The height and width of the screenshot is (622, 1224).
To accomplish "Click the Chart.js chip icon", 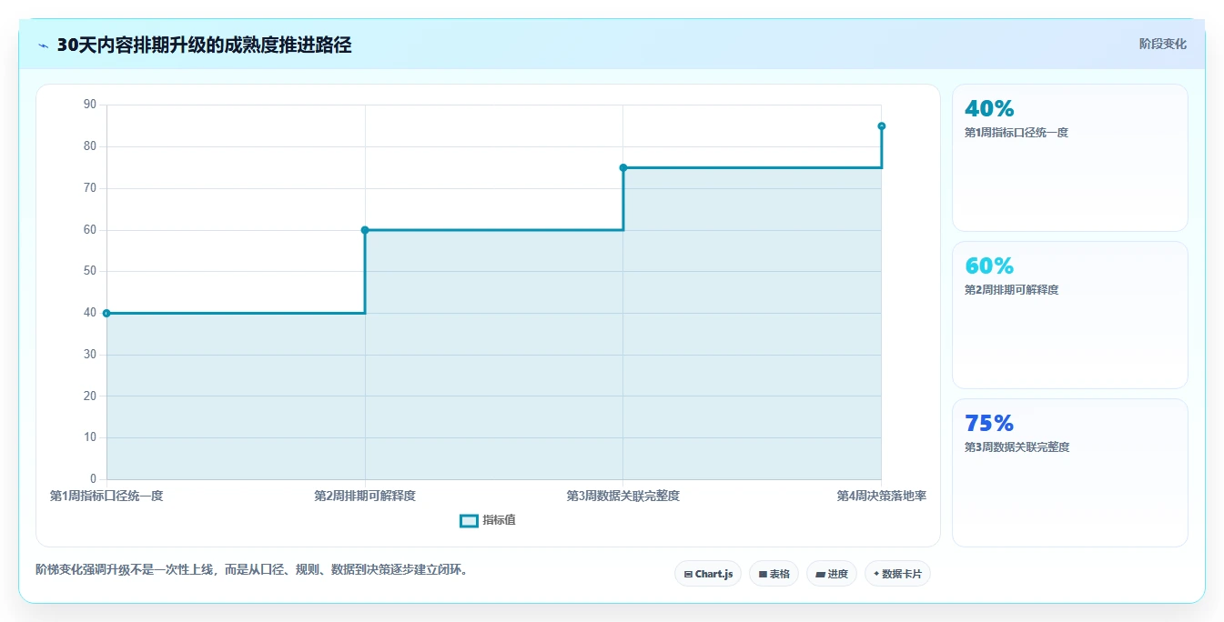I will (x=688, y=575).
